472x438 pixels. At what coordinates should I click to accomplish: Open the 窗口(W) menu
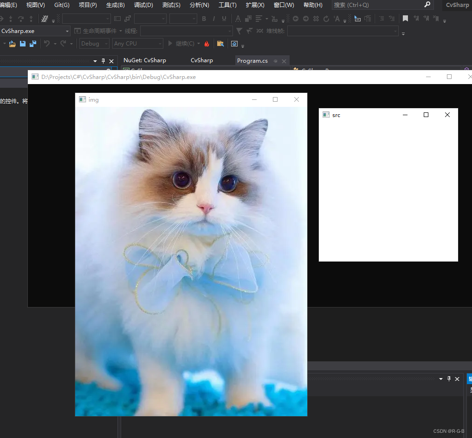[284, 5]
